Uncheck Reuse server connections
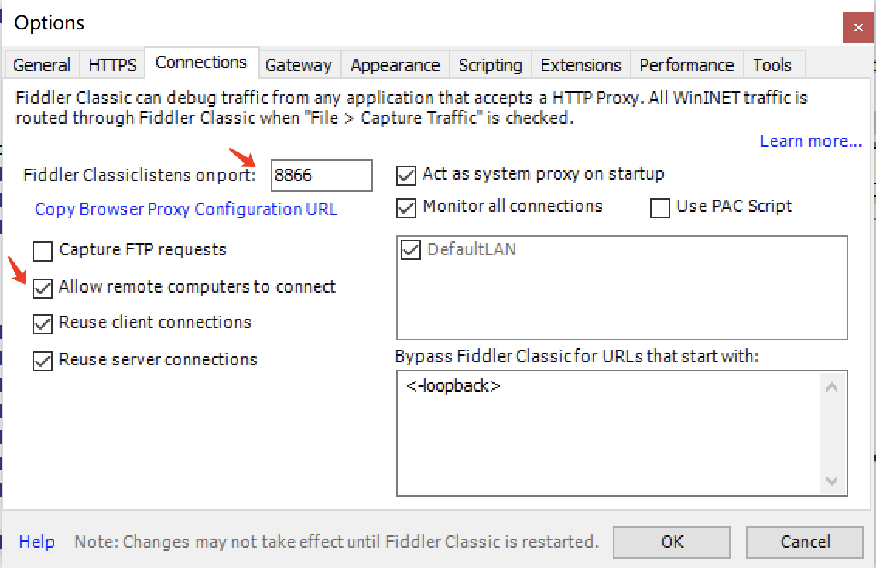 [43, 361]
